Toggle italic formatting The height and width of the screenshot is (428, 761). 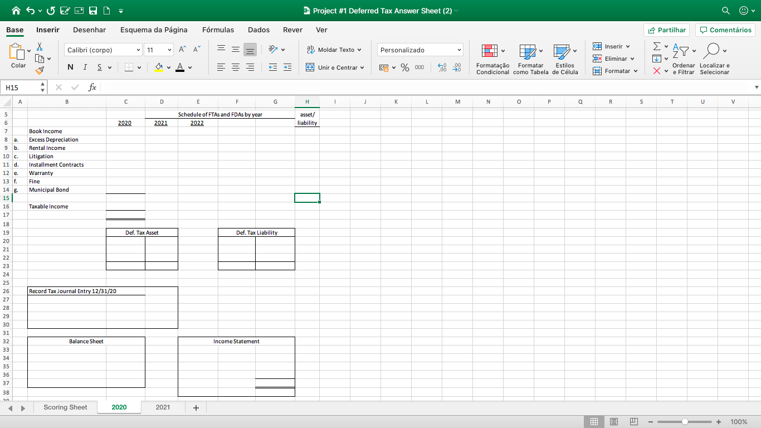(85, 67)
